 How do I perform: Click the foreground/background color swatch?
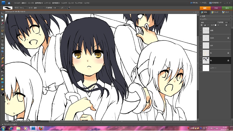pos(2,94)
